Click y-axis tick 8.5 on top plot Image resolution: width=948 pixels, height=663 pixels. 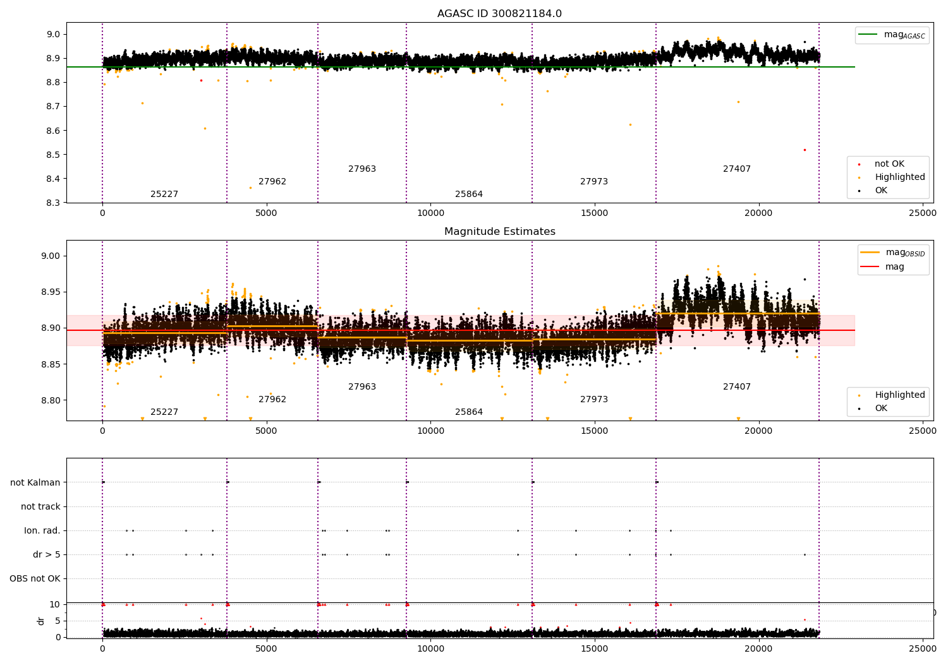click(54, 155)
